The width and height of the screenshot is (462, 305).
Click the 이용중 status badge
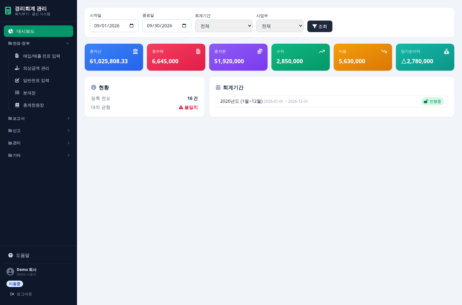click(x=15, y=284)
